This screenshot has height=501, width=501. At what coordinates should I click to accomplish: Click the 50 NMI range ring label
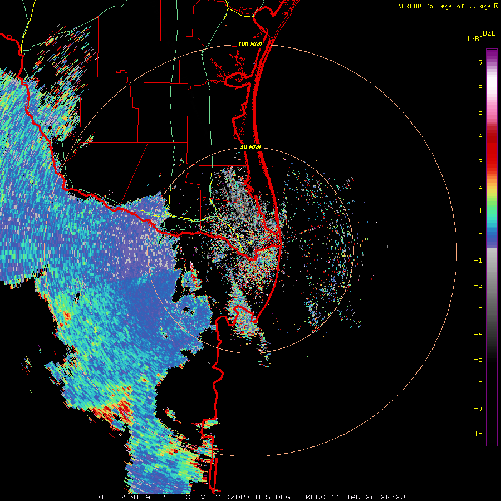251,148
